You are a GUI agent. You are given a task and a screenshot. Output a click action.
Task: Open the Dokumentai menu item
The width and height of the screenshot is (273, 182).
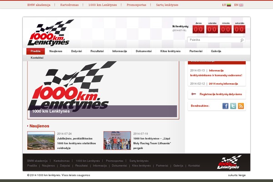point(144,51)
